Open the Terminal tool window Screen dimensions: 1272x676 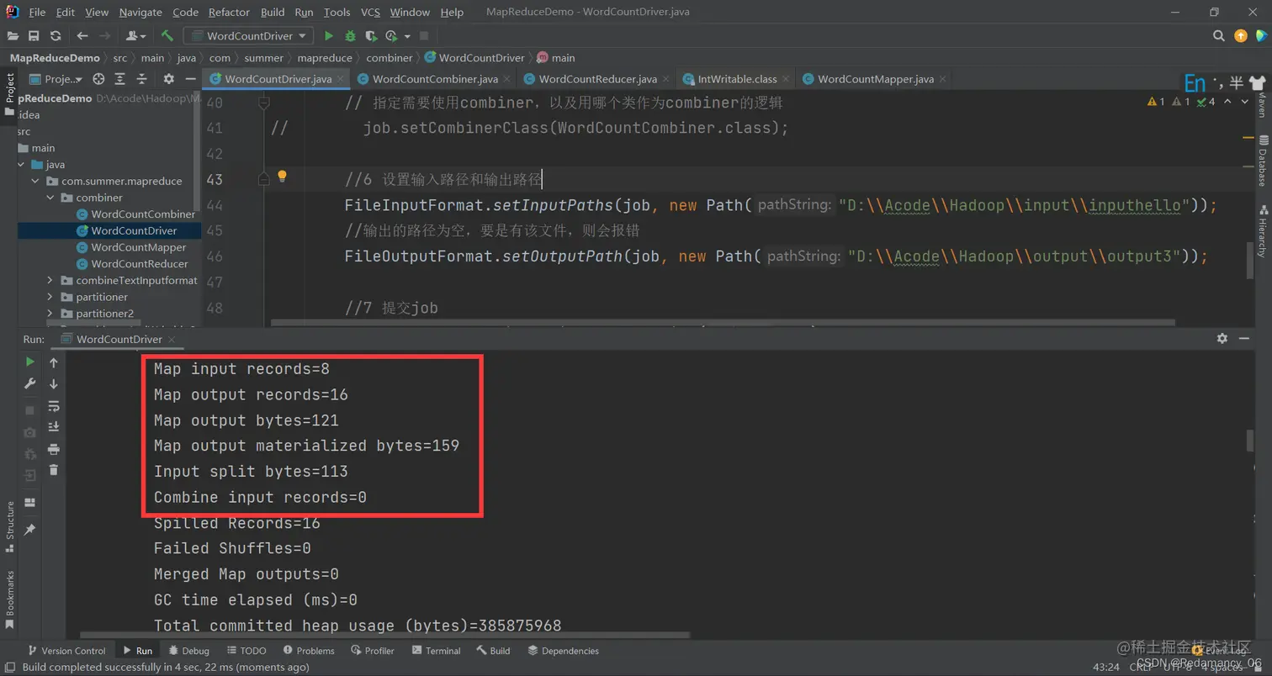tap(435, 651)
